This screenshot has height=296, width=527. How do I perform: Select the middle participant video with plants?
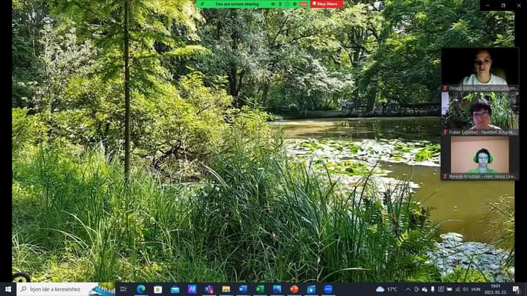(479, 113)
